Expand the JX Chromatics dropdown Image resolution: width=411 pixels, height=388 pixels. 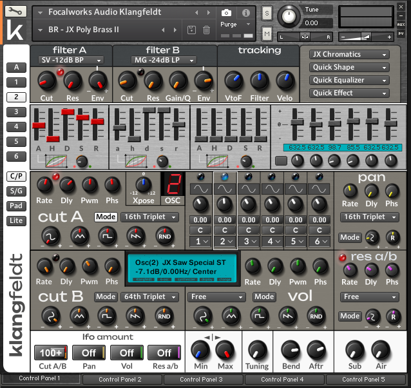(349, 55)
